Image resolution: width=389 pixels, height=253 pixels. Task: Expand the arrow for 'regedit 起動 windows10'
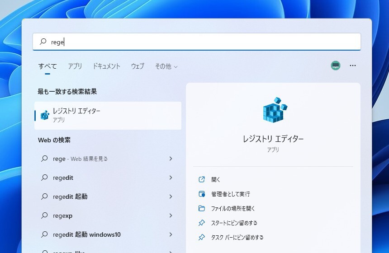click(x=171, y=234)
